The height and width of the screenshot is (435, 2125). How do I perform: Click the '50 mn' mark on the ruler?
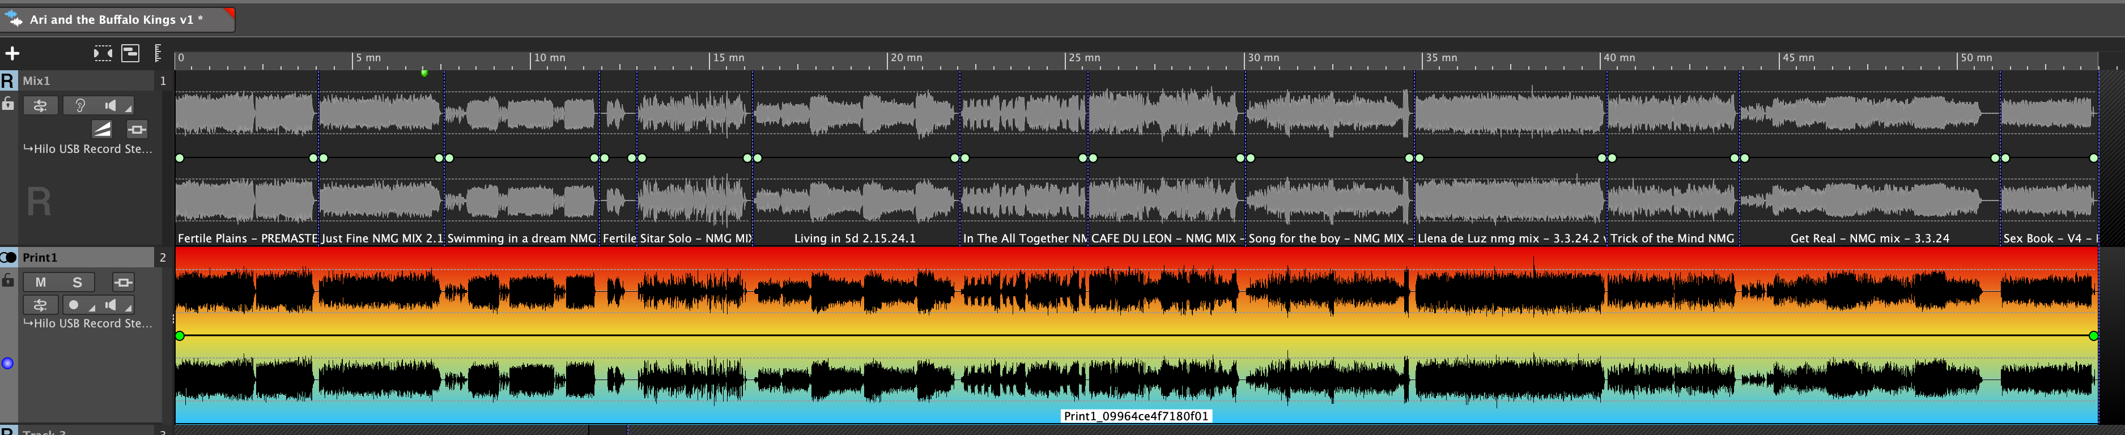(x=1977, y=58)
